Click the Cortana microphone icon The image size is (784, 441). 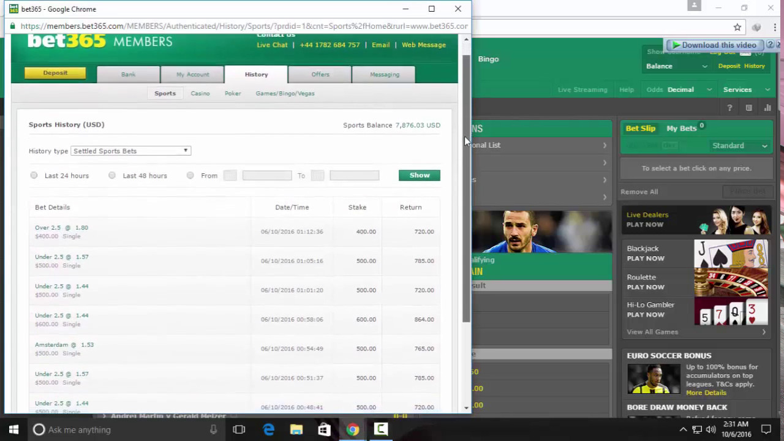point(213,429)
